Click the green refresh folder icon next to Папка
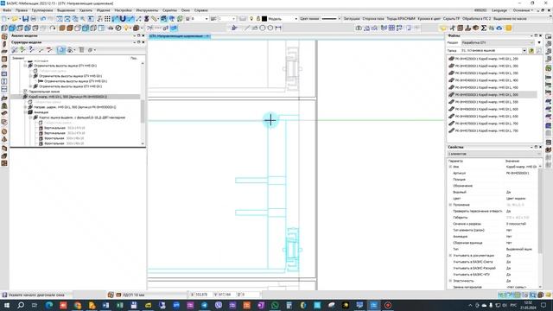 pyautogui.click(x=531, y=51)
